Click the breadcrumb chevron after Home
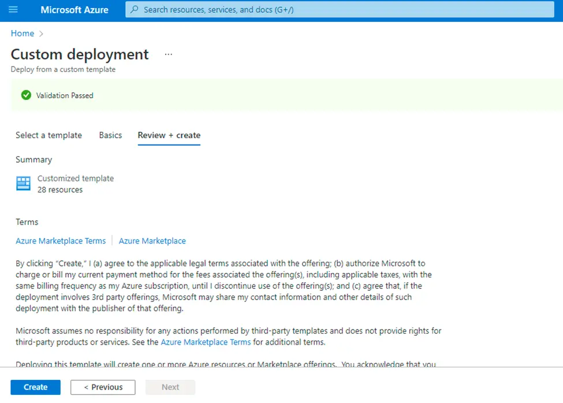This screenshot has width=563, height=403. 41,34
